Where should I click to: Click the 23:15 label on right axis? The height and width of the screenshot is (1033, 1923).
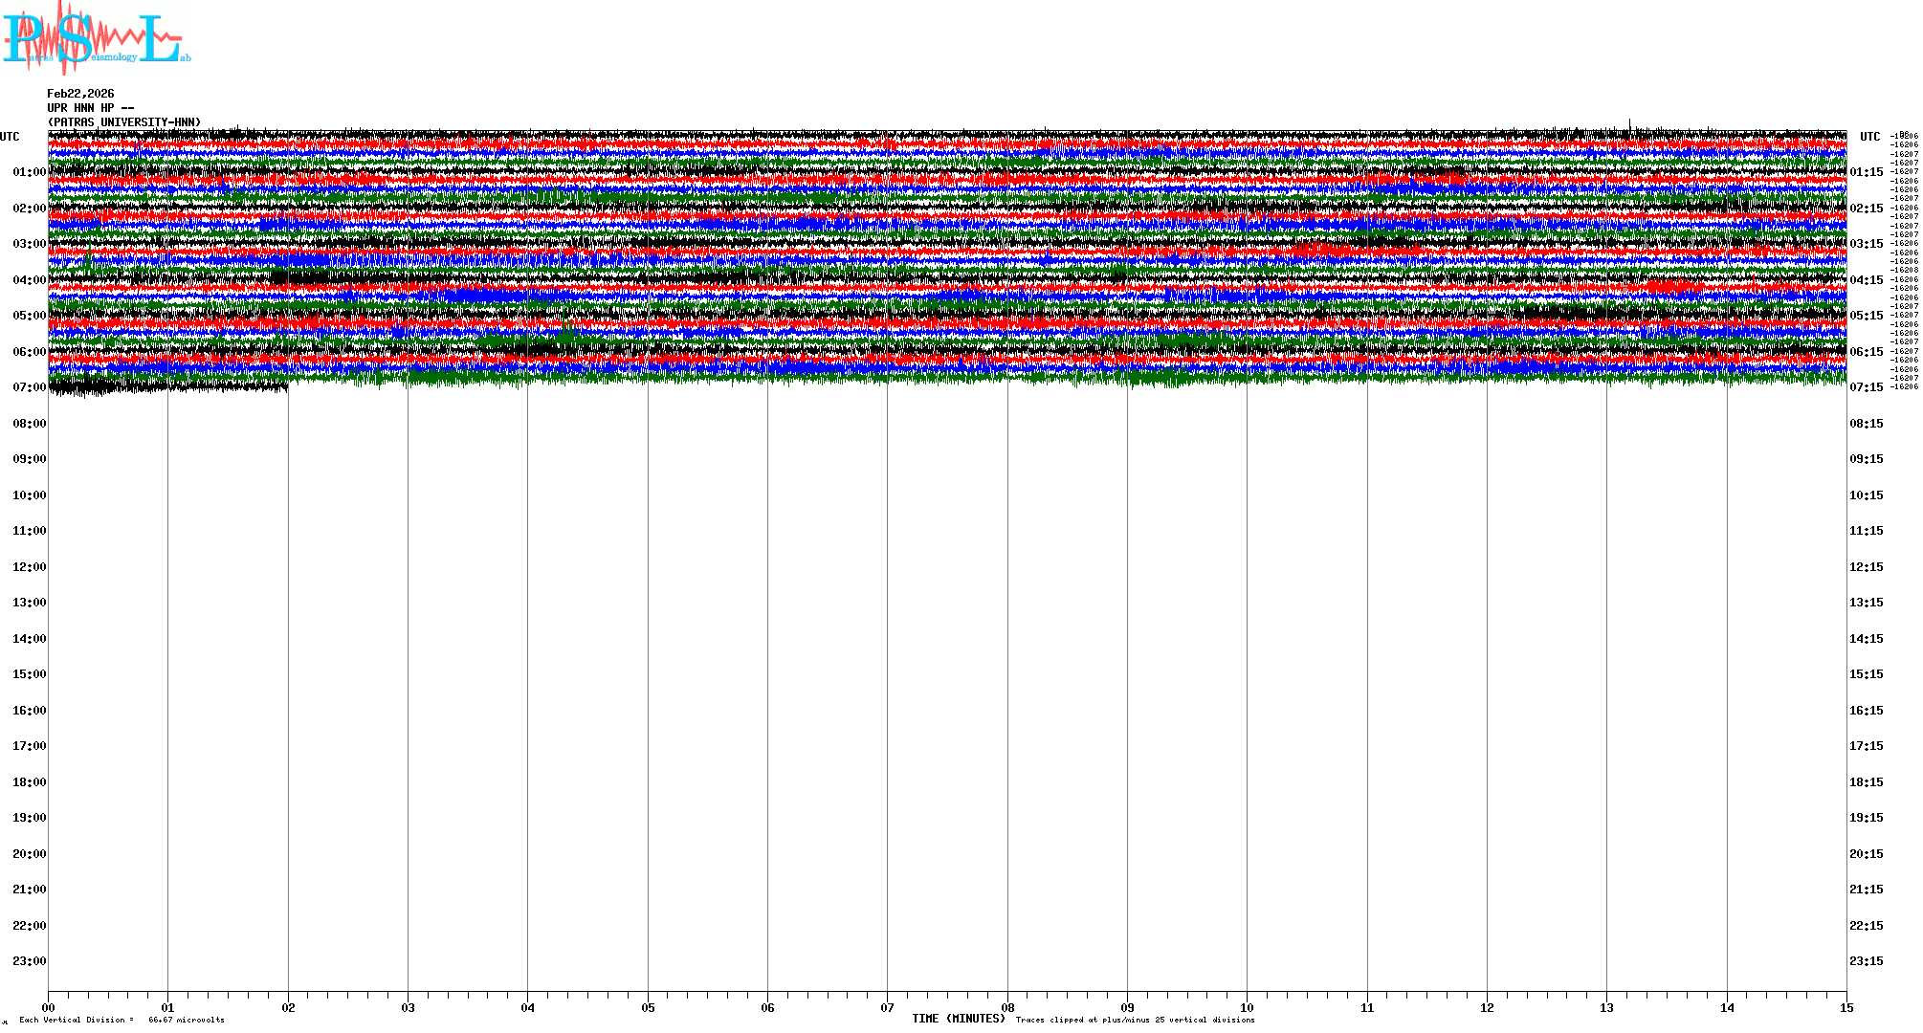coord(1866,961)
